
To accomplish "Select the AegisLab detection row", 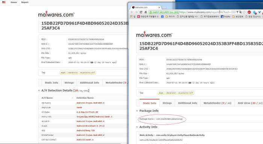I will 83,108.
